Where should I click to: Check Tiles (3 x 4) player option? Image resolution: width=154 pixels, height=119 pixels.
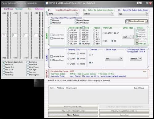(x=4, y=70)
